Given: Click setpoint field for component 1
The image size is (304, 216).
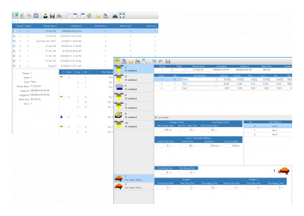Looking at the screenshot, I should click(223, 80).
